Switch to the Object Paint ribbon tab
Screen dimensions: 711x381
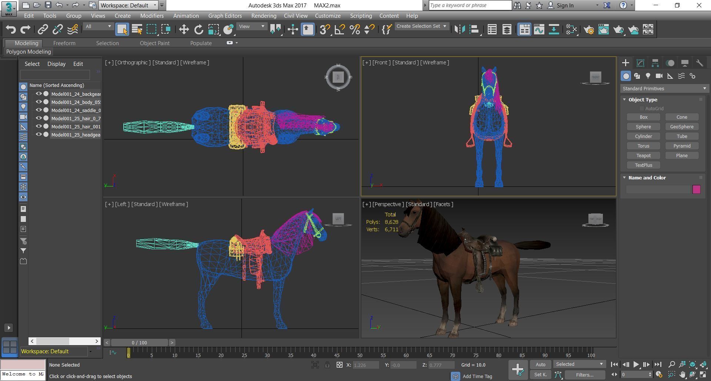click(154, 43)
